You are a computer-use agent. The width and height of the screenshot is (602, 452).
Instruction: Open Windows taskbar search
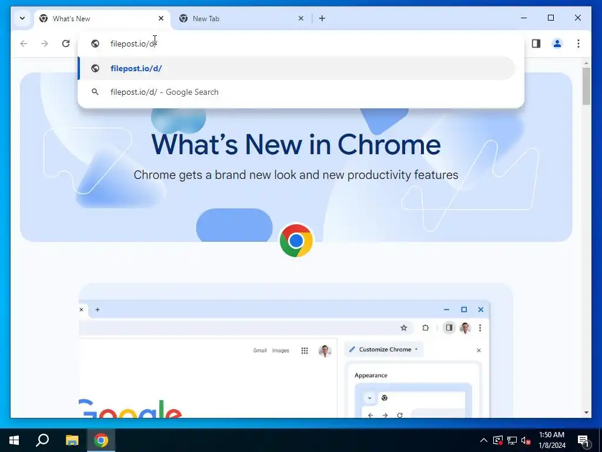[42, 440]
